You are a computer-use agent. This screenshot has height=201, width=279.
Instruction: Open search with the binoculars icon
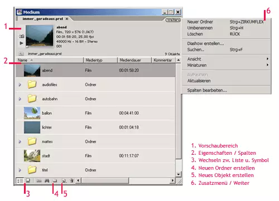[47, 180]
